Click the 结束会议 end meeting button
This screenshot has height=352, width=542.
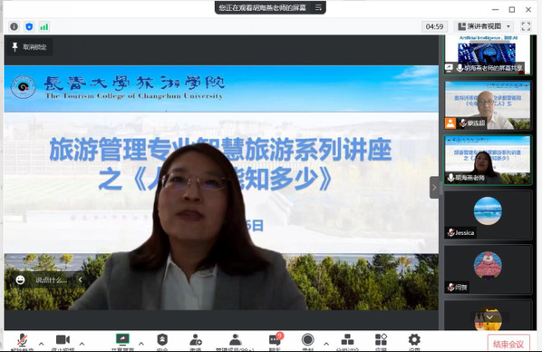[508, 344]
